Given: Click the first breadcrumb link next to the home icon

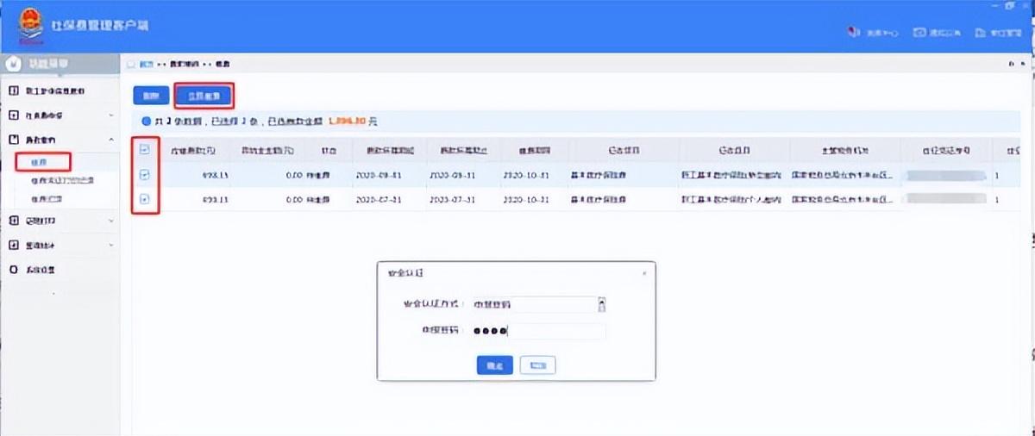Looking at the screenshot, I should click(x=147, y=64).
